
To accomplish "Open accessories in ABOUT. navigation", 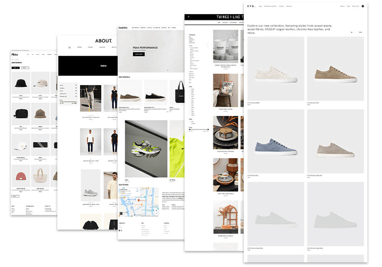I will 102,47.
